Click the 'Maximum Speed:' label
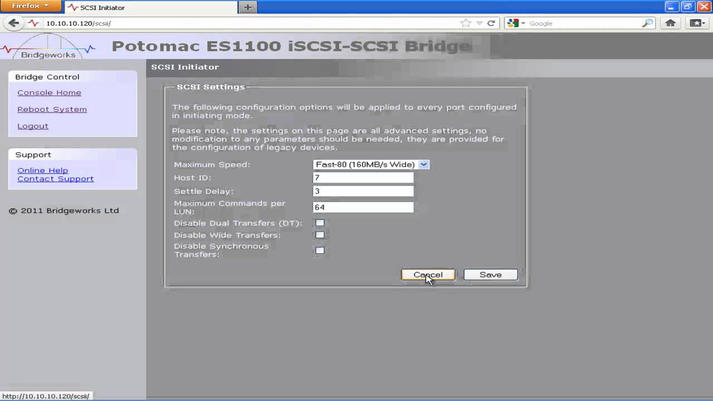This screenshot has width=713, height=401. coord(212,164)
